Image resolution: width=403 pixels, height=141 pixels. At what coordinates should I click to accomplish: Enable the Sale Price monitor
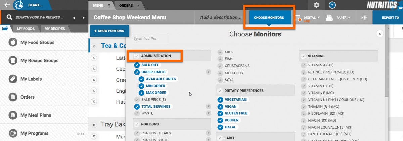137,100
